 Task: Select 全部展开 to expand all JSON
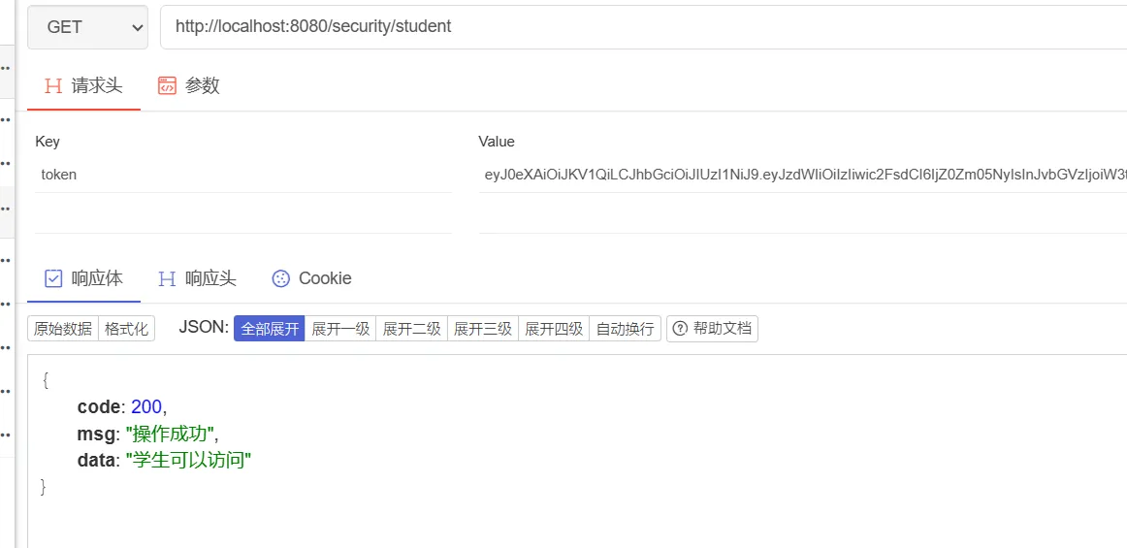(x=269, y=329)
